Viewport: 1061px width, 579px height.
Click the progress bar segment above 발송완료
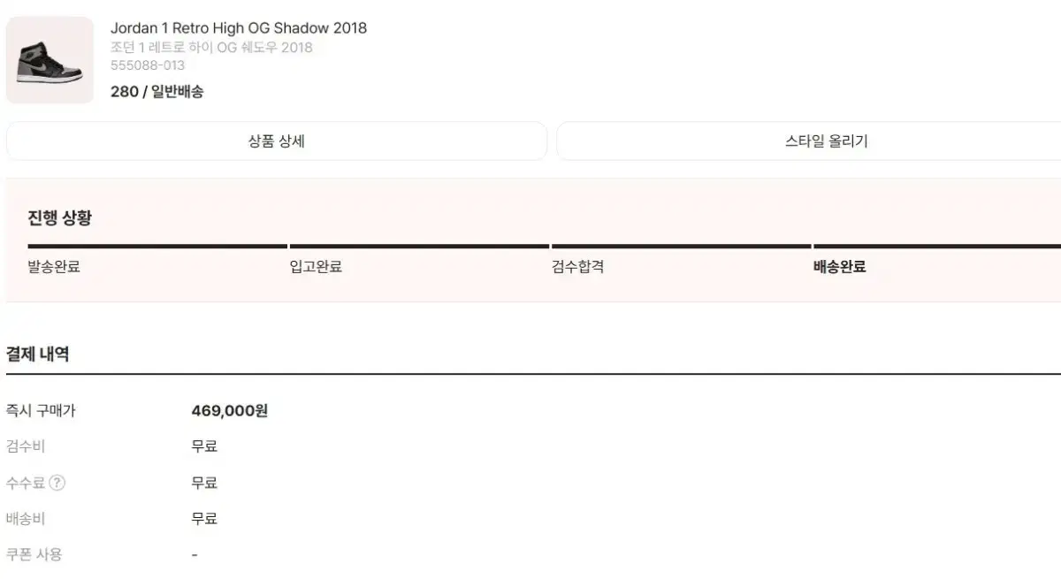(157, 246)
